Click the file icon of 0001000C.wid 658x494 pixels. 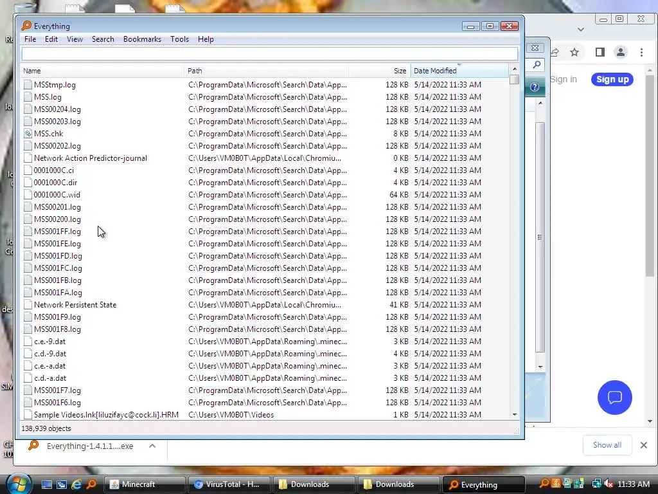point(28,194)
